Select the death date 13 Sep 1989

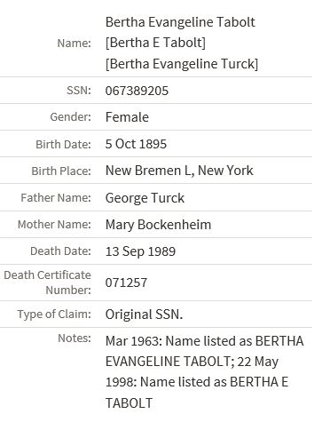click(x=140, y=251)
